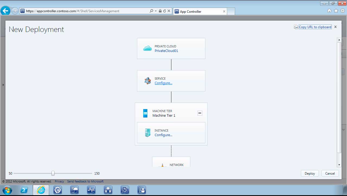Image resolution: width=347 pixels, height=196 pixels.
Task: Open the Windows Start button
Action: point(7,190)
